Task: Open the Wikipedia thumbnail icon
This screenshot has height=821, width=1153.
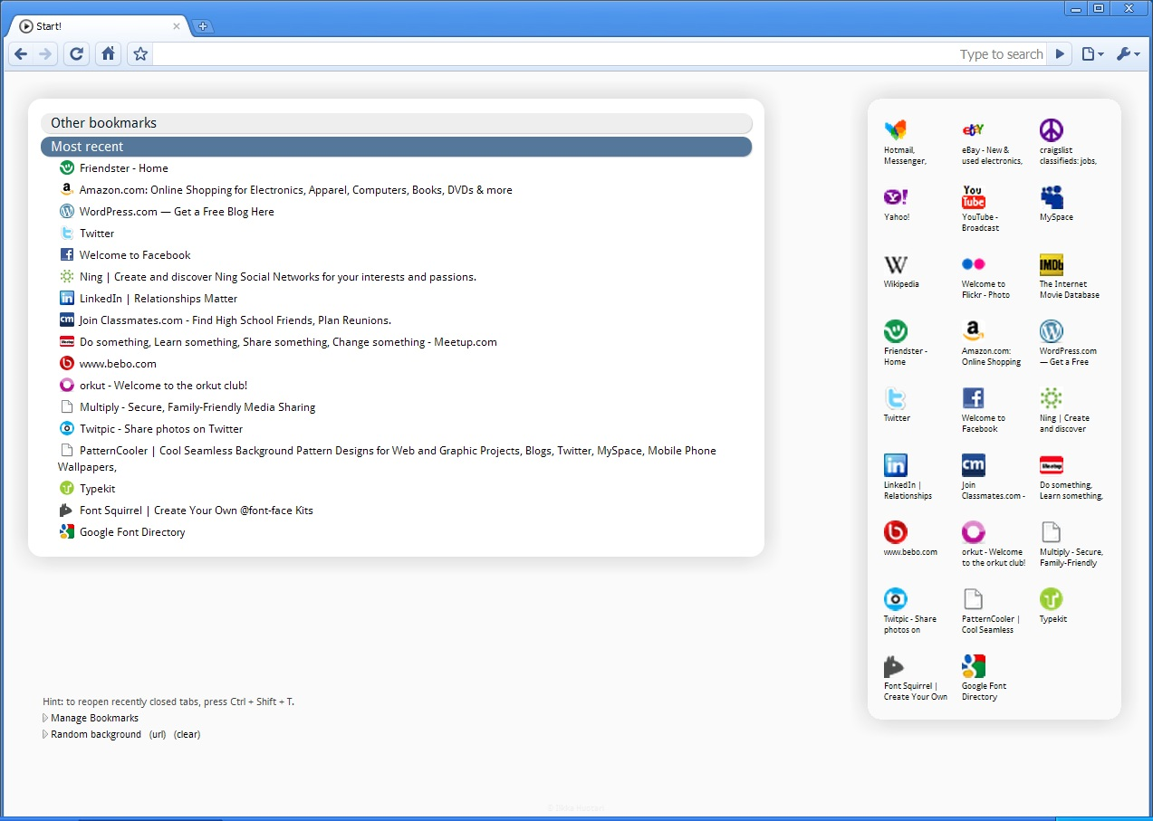Action: (896, 263)
